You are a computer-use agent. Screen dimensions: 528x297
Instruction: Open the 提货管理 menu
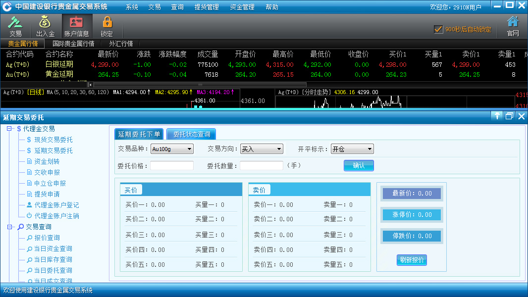click(207, 7)
